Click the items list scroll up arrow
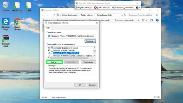 (95, 48)
